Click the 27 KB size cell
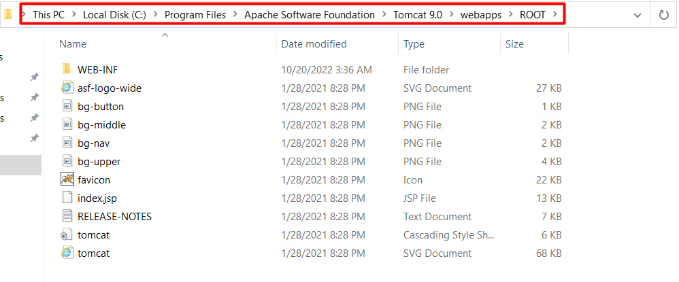 [x=548, y=88]
